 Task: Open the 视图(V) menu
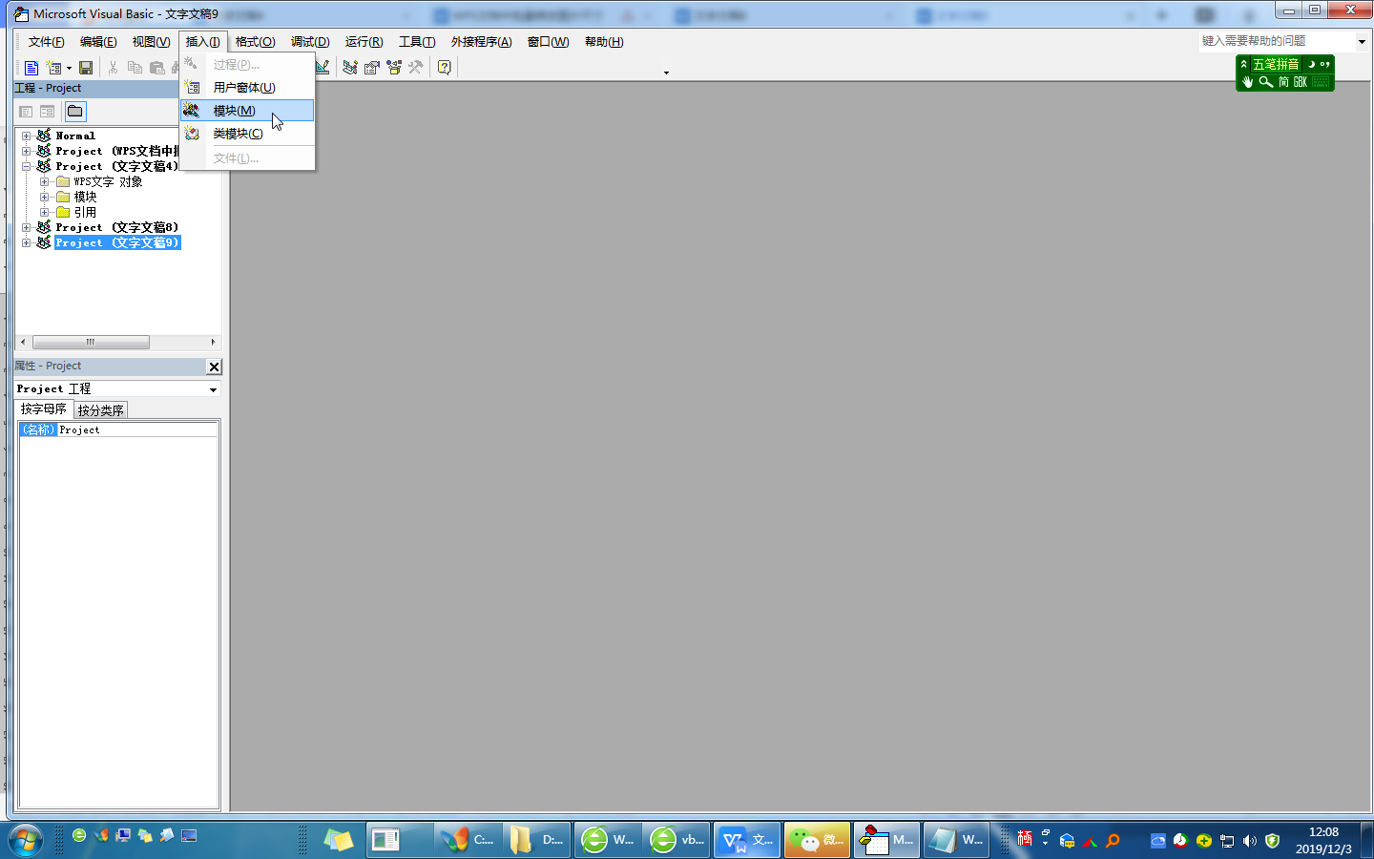(151, 42)
